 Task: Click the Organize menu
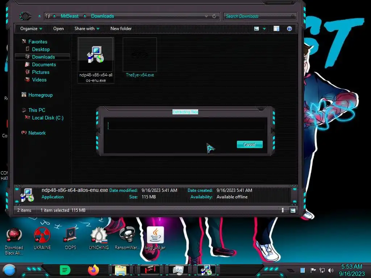31,29
